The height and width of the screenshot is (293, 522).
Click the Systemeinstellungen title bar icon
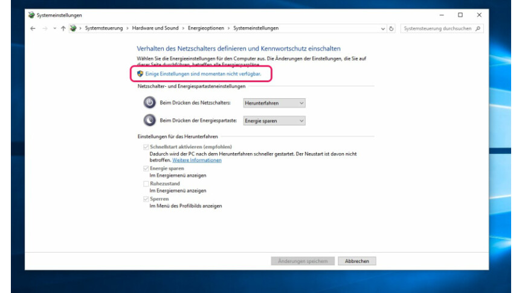tap(31, 15)
